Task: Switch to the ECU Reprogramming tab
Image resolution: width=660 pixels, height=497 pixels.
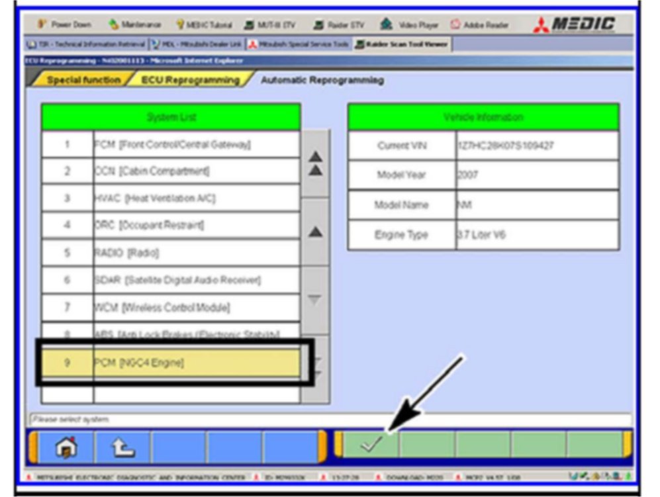Action: click(x=188, y=80)
